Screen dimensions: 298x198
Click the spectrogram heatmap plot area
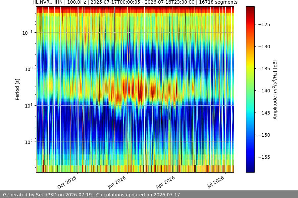point(135,89)
